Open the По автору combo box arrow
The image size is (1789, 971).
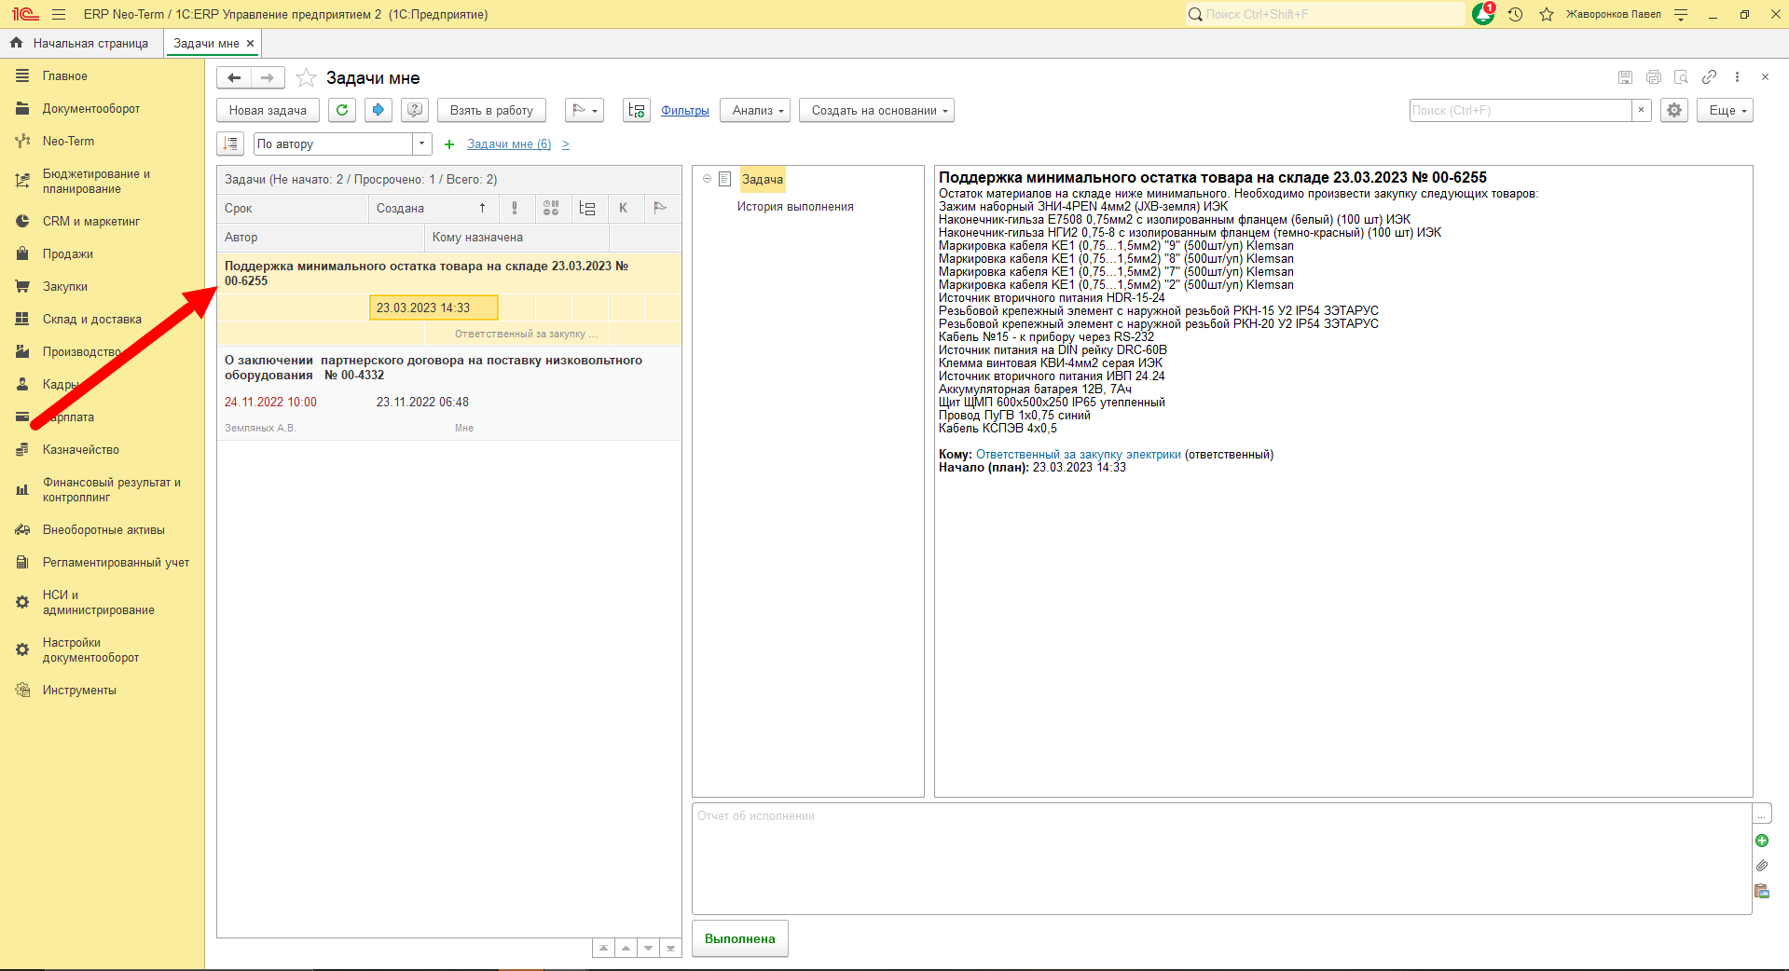tap(422, 144)
